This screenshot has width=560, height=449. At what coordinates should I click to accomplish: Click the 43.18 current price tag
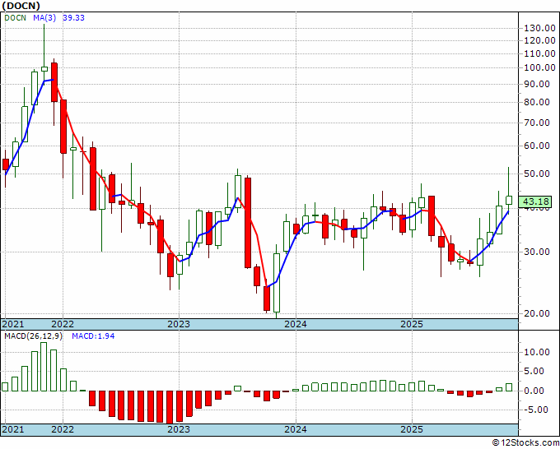point(537,201)
